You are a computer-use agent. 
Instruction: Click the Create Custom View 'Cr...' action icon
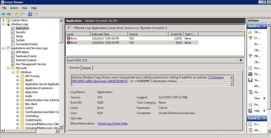pos(250,38)
